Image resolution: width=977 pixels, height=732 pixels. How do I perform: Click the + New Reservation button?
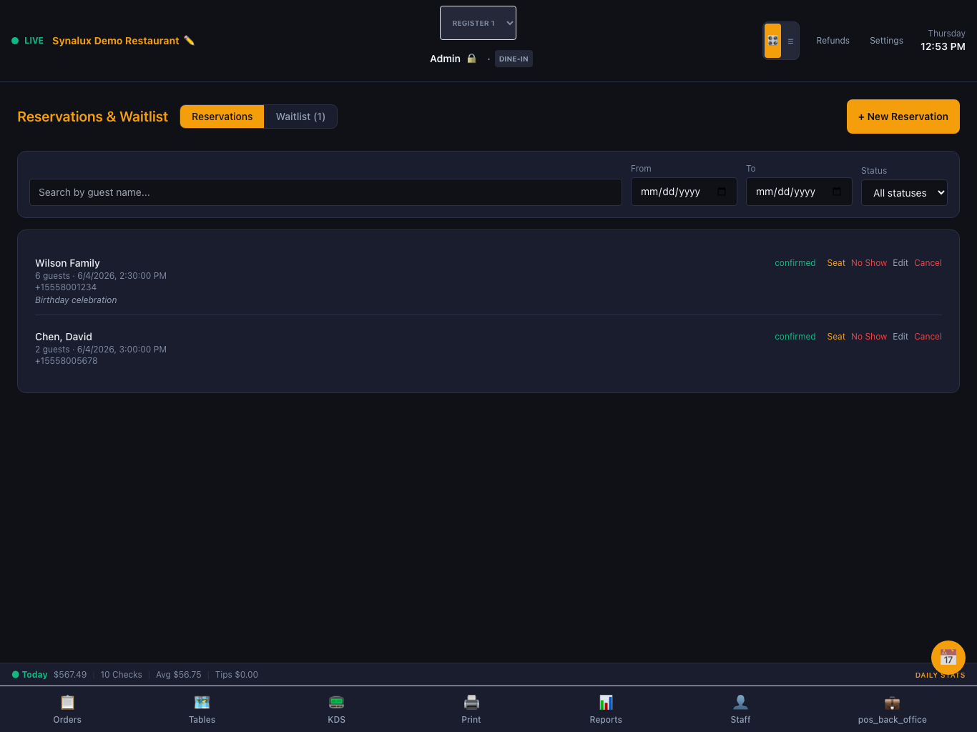click(903, 117)
